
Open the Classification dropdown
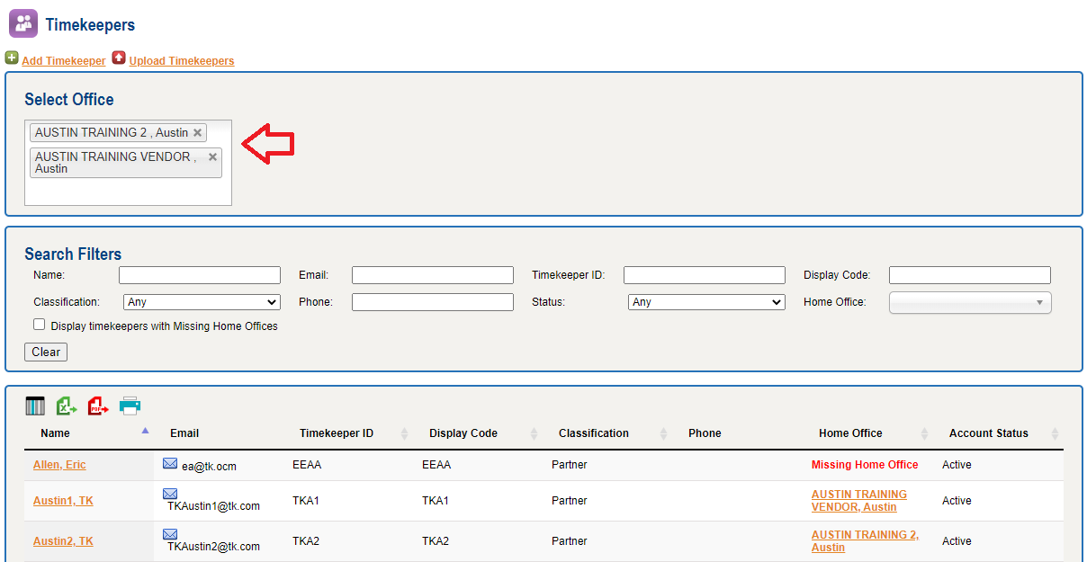pos(202,302)
